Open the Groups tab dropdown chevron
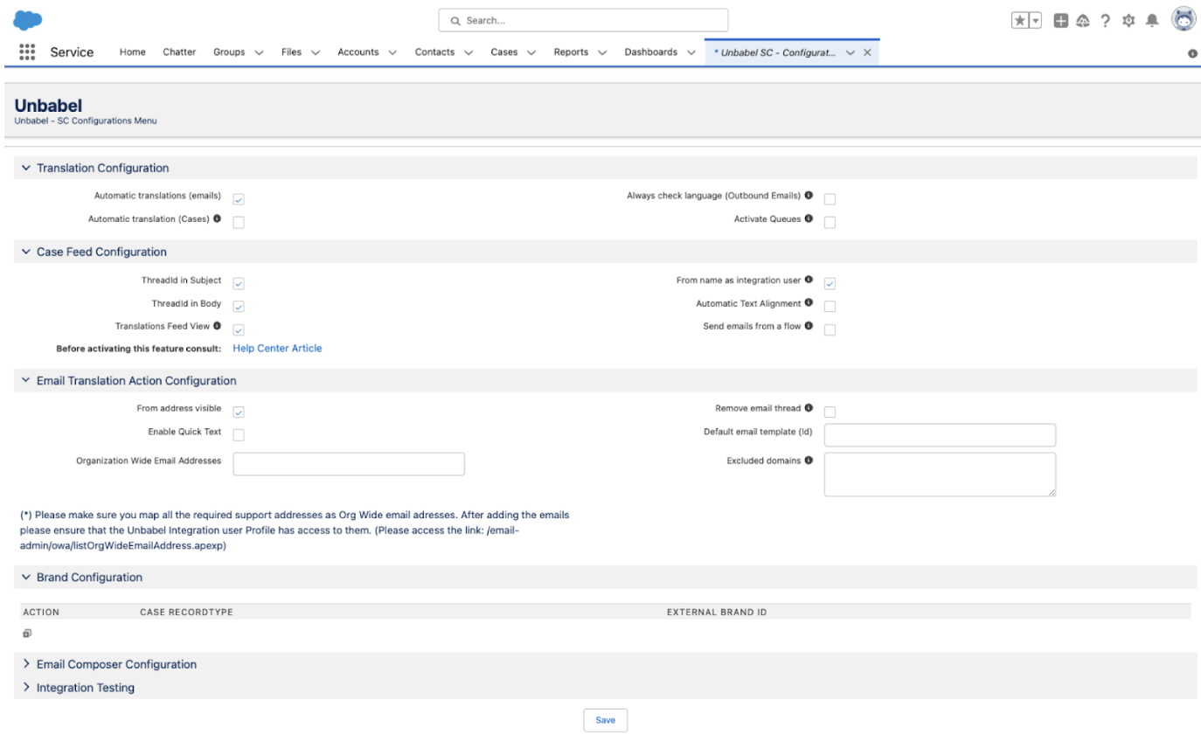 coord(260,52)
